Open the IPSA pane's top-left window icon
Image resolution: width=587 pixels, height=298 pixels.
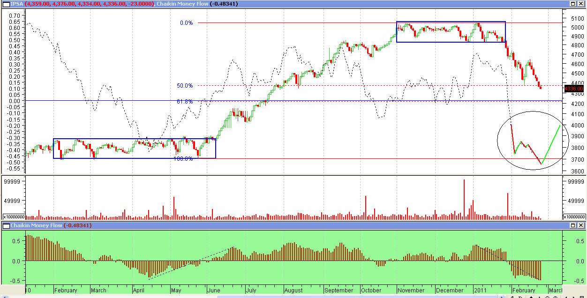6,4
